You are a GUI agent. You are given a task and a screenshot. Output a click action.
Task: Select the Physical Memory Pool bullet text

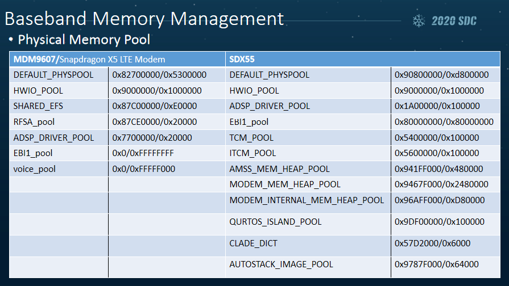(x=84, y=40)
